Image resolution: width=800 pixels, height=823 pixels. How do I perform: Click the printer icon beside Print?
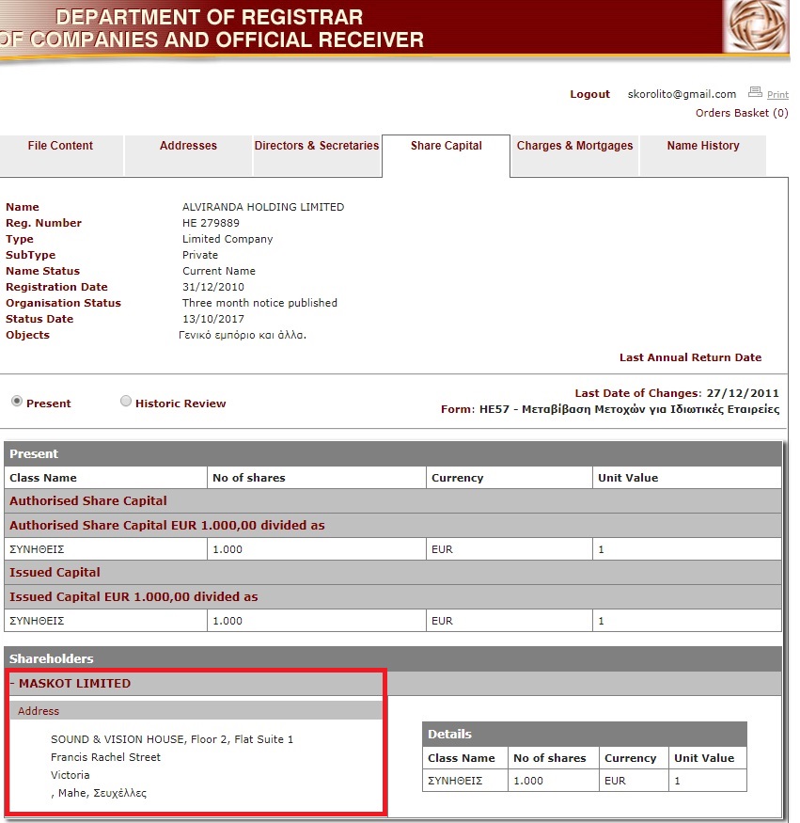755,92
